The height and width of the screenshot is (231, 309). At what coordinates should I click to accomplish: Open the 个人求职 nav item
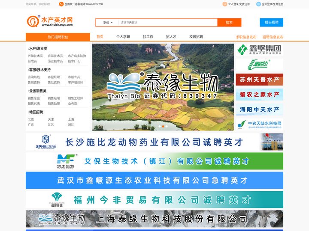123,37
